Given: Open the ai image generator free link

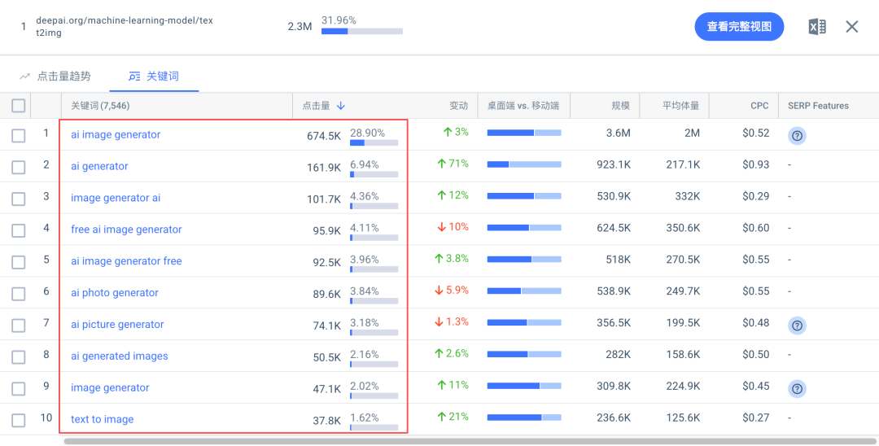Looking at the screenshot, I should pos(126,261).
